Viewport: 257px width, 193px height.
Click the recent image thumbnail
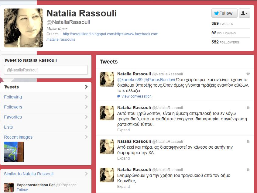click(x=14, y=151)
